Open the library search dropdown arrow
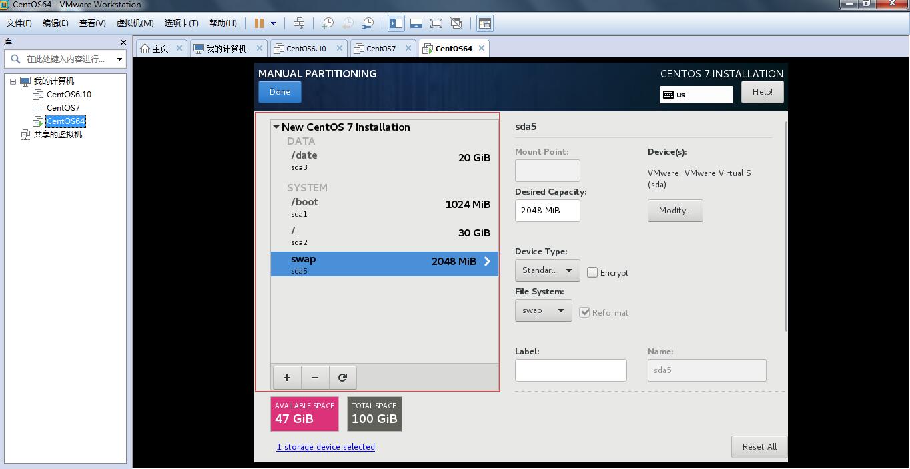The width and height of the screenshot is (910, 469). pos(119,59)
